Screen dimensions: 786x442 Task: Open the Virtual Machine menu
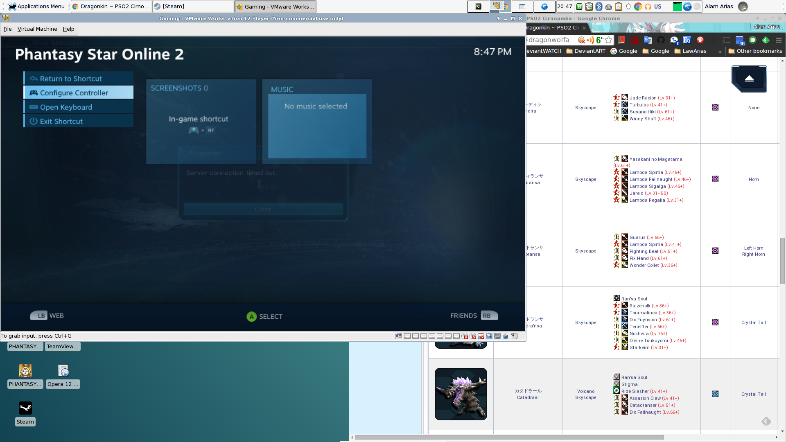[x=37, y=29]
